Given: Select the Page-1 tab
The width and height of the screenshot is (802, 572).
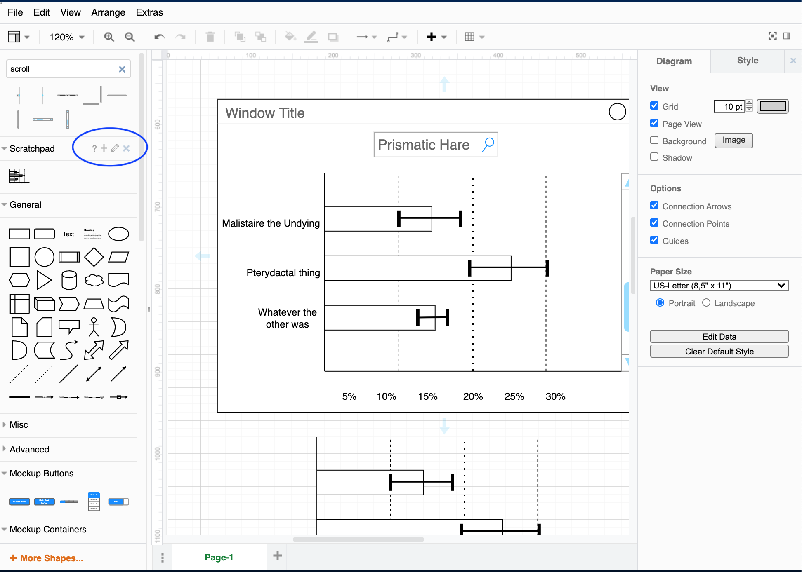Looking at the screenshot, I should point(219,558).
